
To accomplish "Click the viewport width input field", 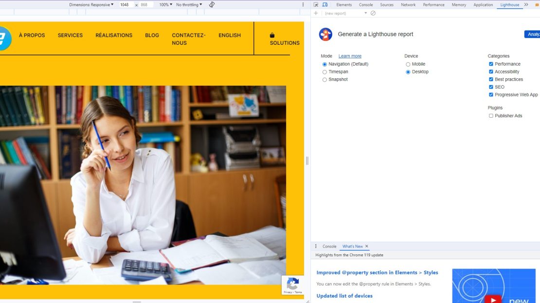I will (x=126, y=4).
